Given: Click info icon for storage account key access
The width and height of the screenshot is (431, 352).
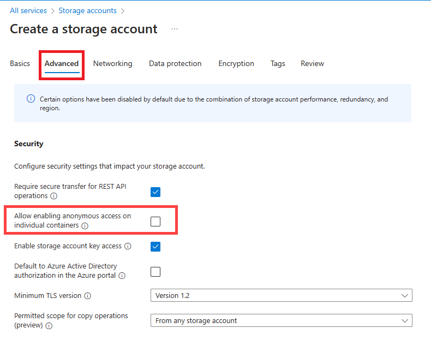Looking at the screenshot, I should pos(128,246).
